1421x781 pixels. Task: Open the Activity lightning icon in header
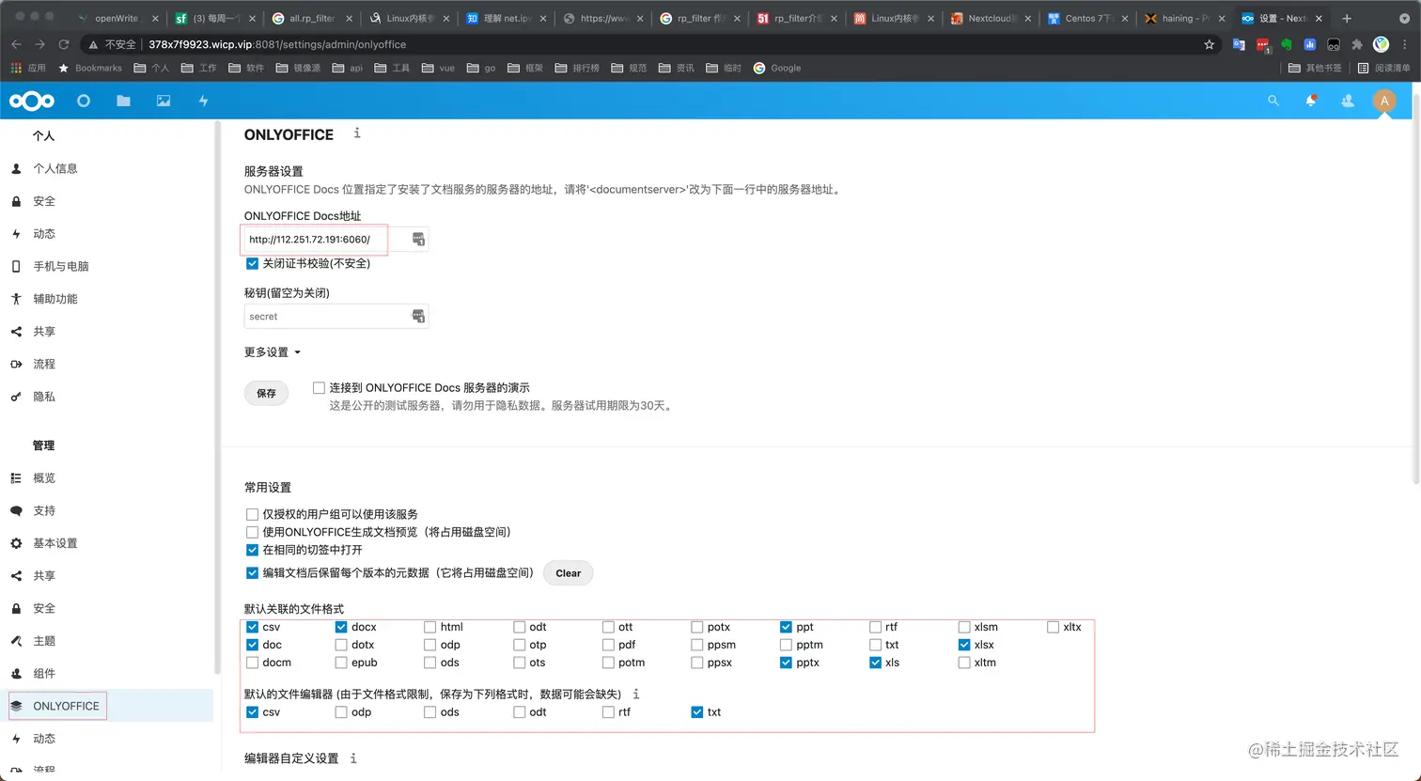[x=203, y=101]
